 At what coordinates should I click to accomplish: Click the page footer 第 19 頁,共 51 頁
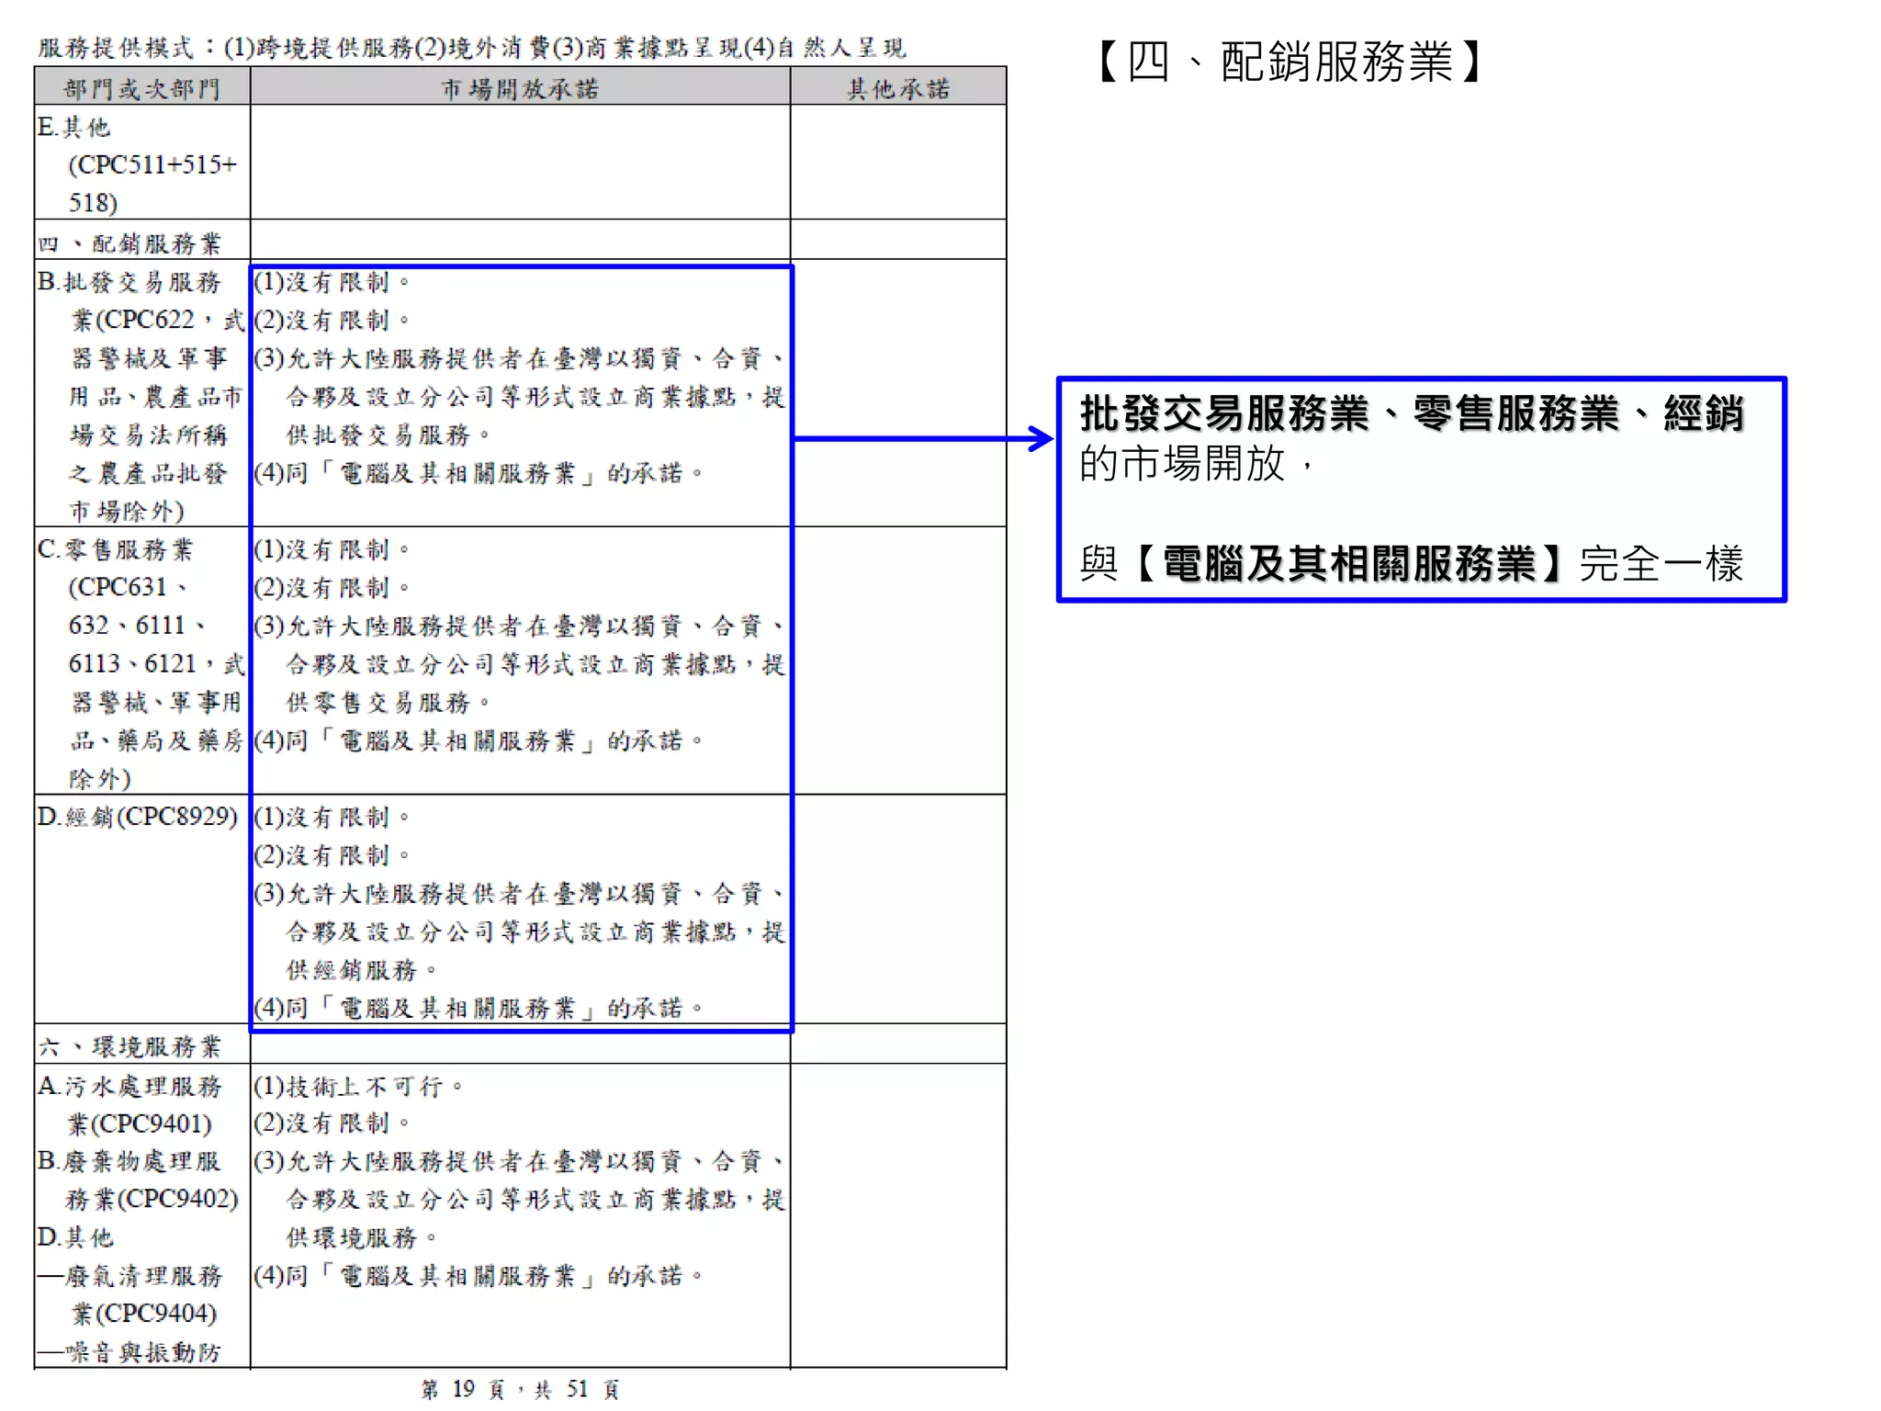520,1389
